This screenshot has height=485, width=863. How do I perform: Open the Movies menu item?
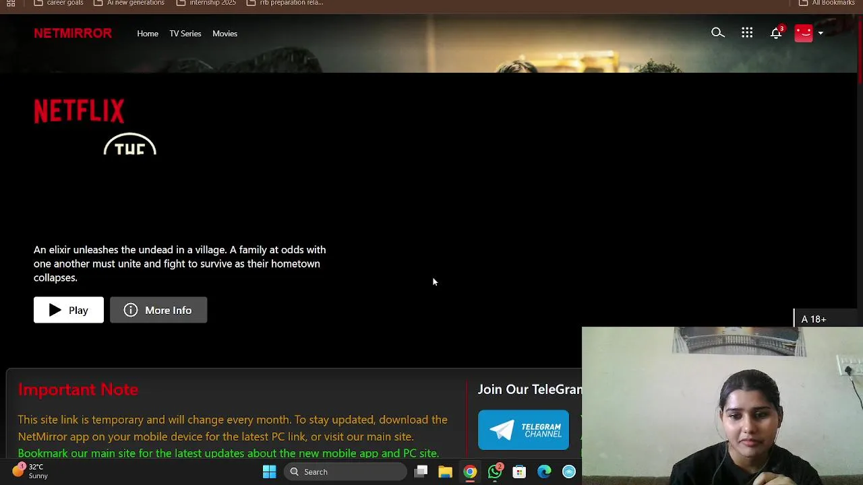coord(225,34)
